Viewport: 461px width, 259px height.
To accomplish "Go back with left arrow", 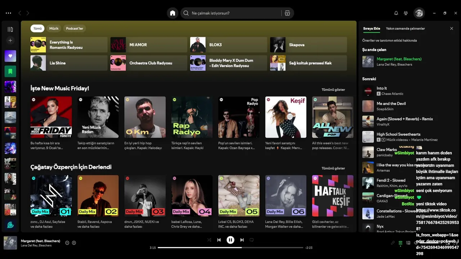I will pyautogui.click(x=19, y=13).
